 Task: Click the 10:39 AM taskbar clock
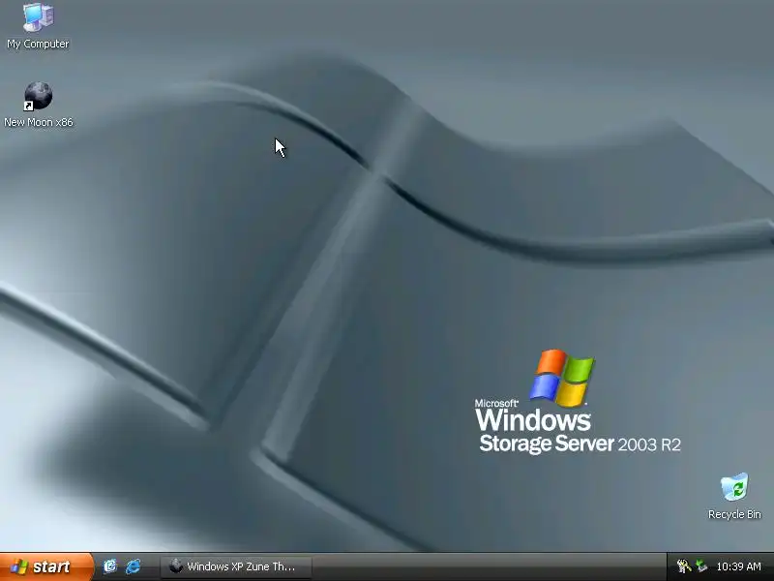coord(738,566)
